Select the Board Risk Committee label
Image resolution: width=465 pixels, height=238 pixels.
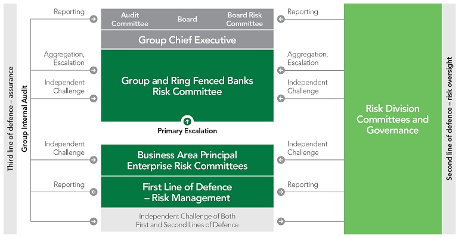[244, 19]
